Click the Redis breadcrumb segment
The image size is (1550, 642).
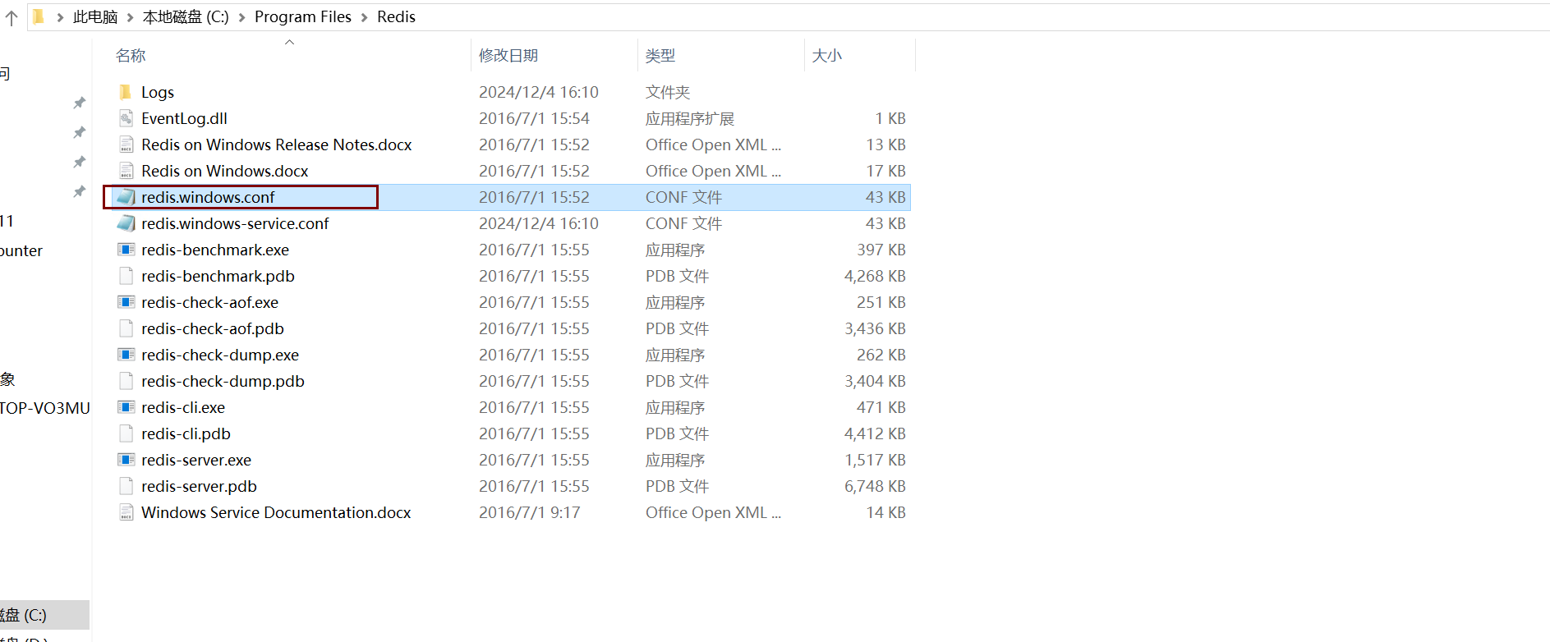(396, 16)
